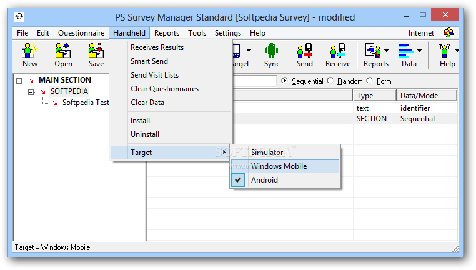The width and height of the screenshot is (476, 270).
Task: Choose Uninstall from Handheld menu
Action: 171,134
